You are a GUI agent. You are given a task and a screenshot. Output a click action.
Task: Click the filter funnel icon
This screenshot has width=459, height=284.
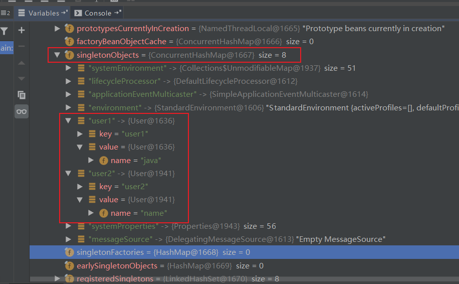4,31
